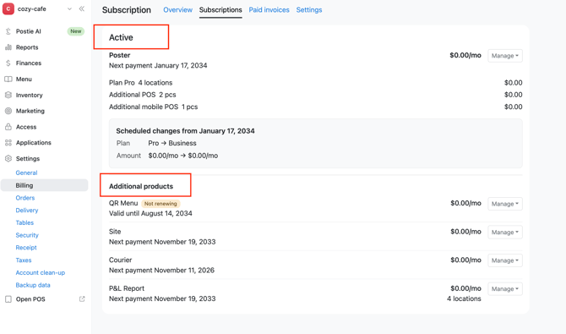Go to Reports section
Screen dimensions: 566x334
pyautogui.click(x=27, y=47)
